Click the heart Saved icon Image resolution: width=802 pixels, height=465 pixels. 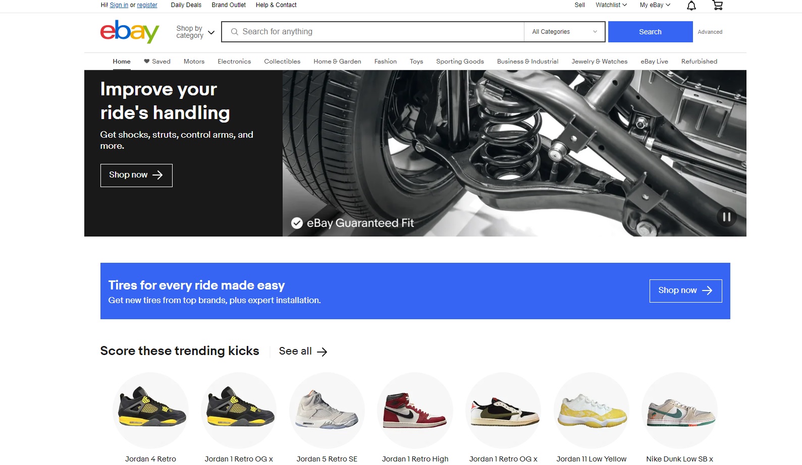(x=147, y=62)
